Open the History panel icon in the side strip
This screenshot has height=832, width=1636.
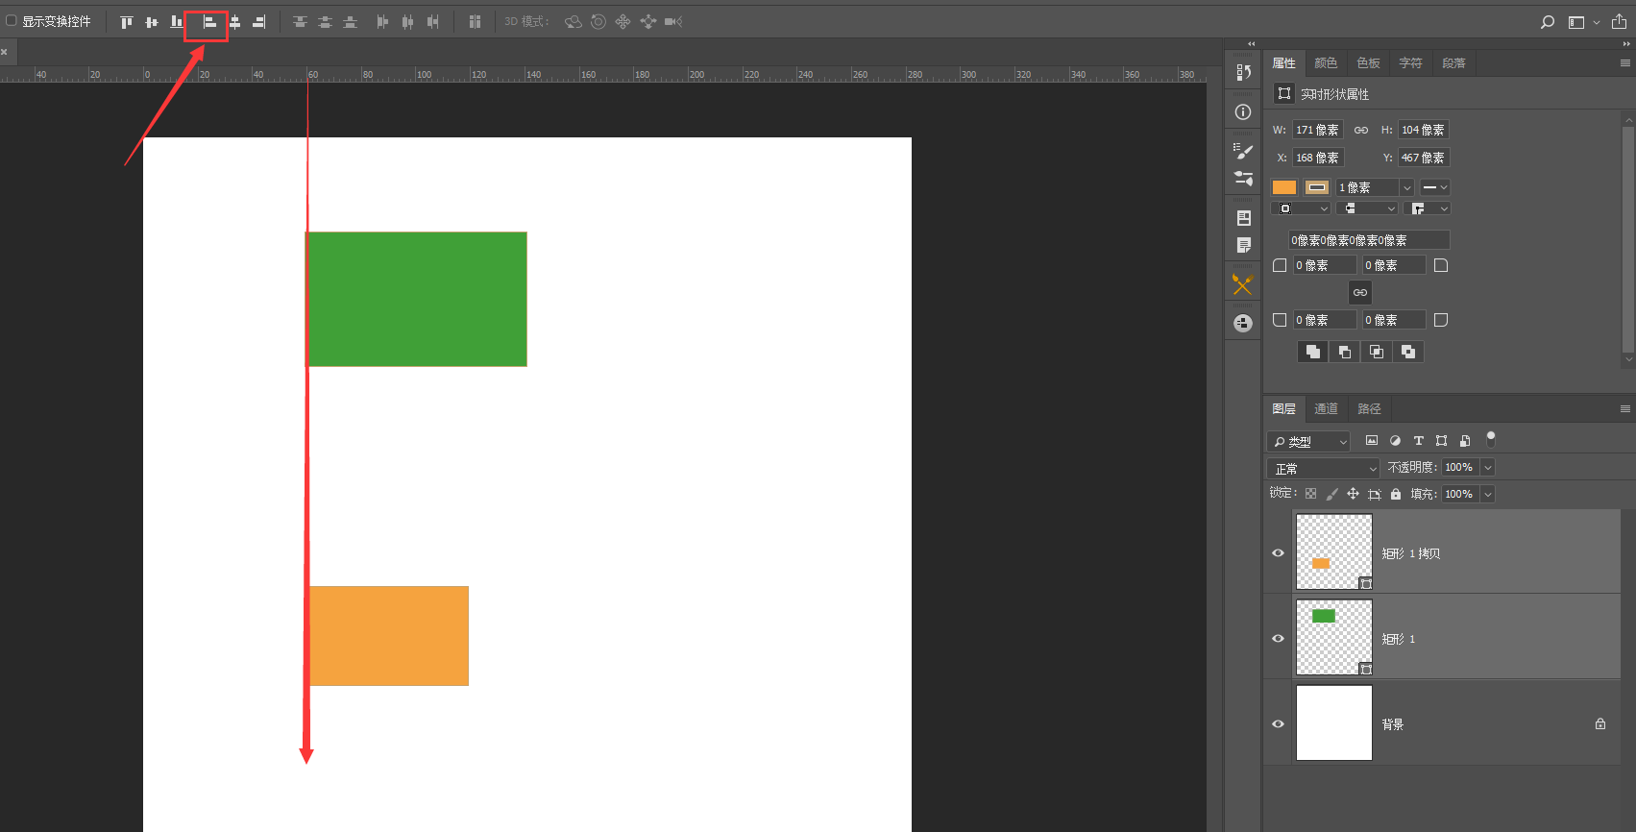point(1243,72)
